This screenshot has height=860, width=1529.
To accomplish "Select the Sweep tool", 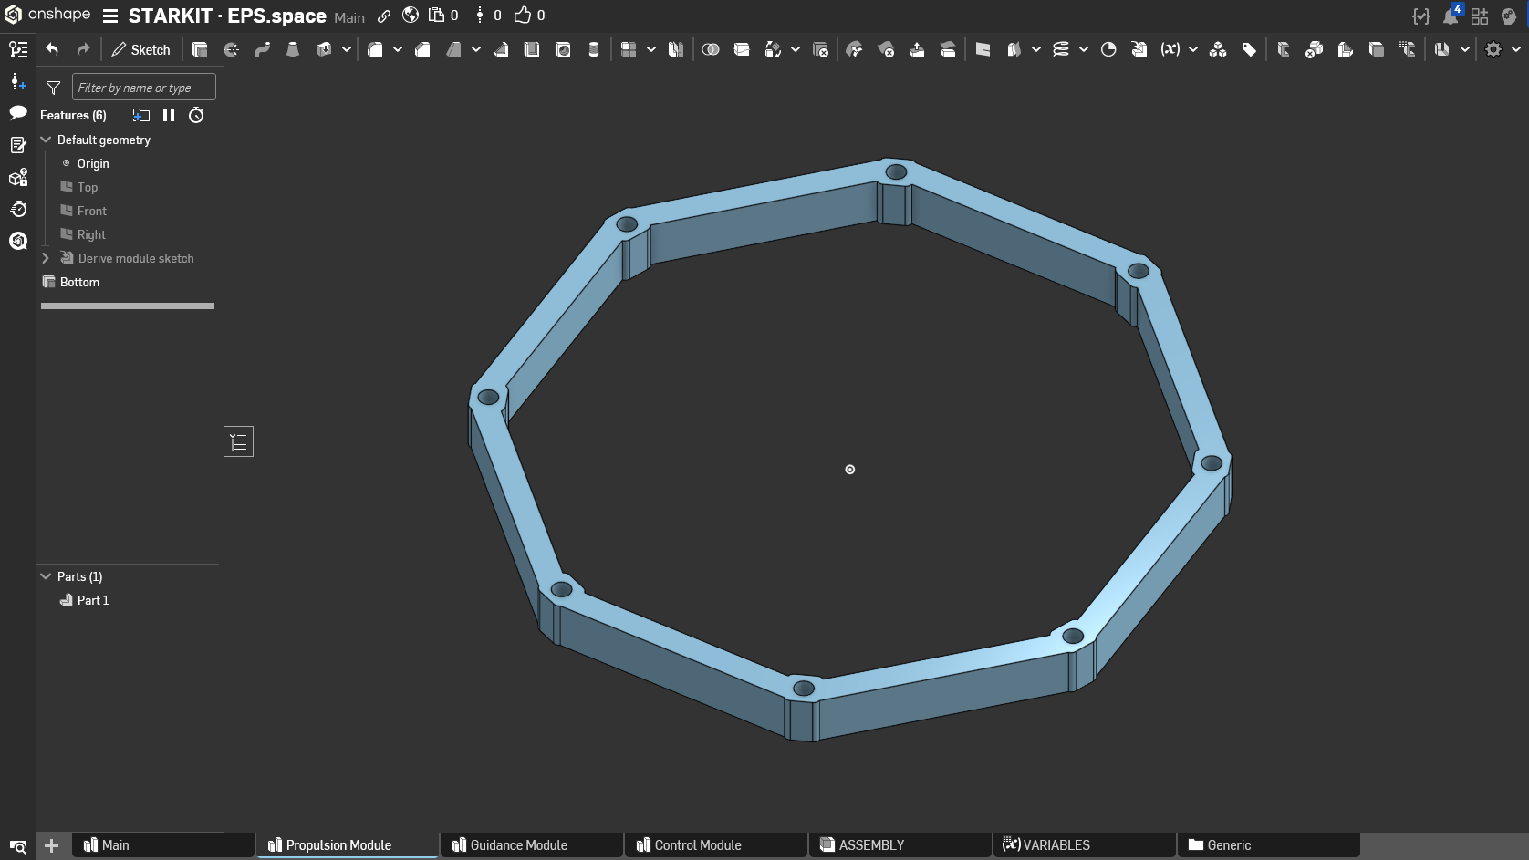I will click(262, 50).
